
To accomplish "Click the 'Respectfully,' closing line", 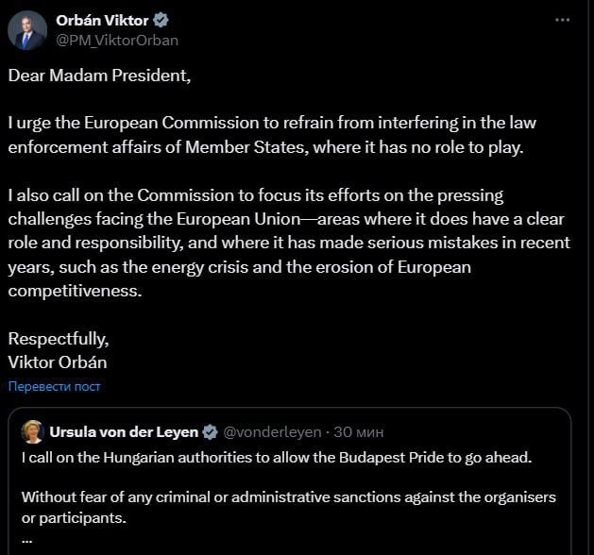I will click(x=59, y=339).
